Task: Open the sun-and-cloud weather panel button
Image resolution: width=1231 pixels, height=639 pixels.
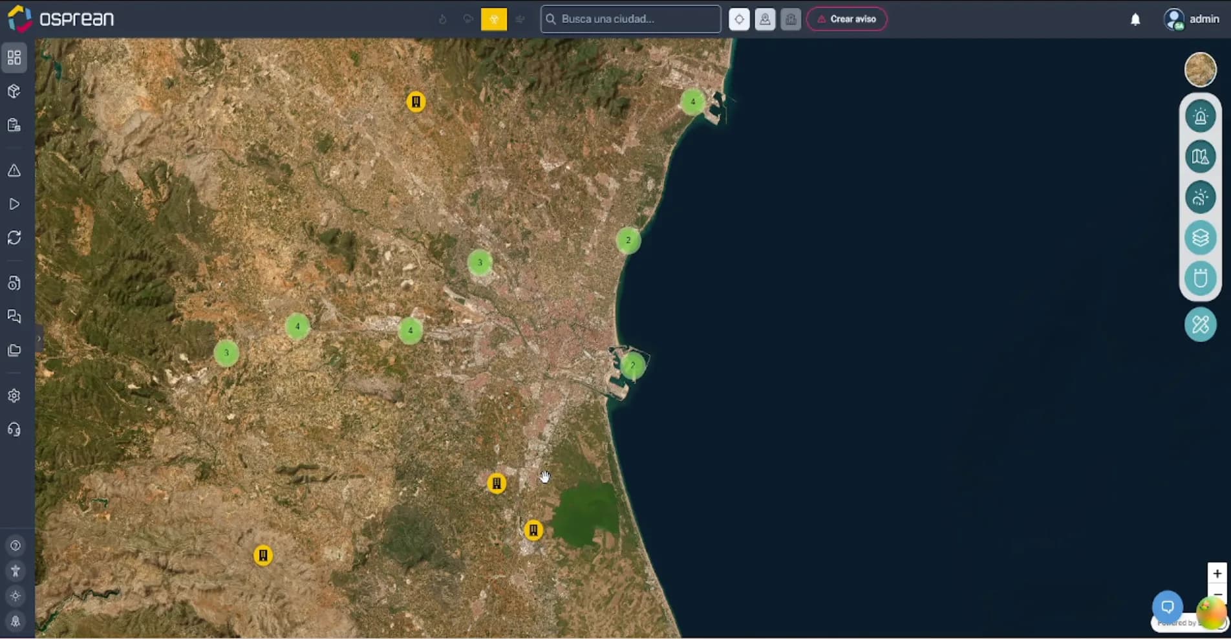Action: (x=1201, y=197)
